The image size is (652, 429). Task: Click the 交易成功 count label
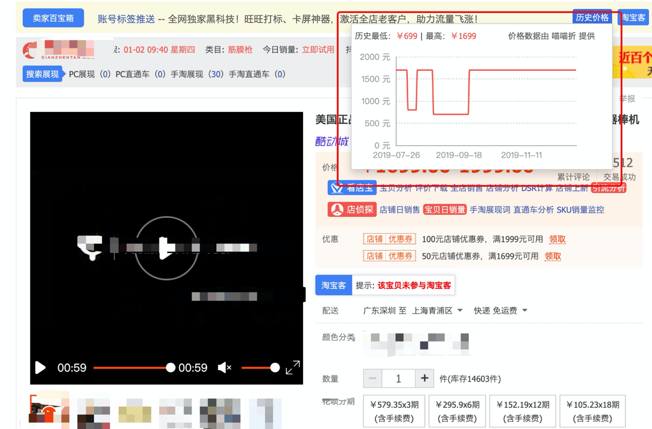tap(619, 177)
